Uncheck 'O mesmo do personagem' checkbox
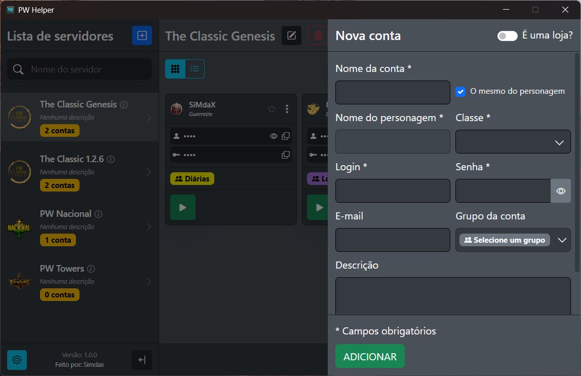This screenshot has height=376, width=581. 460,92
